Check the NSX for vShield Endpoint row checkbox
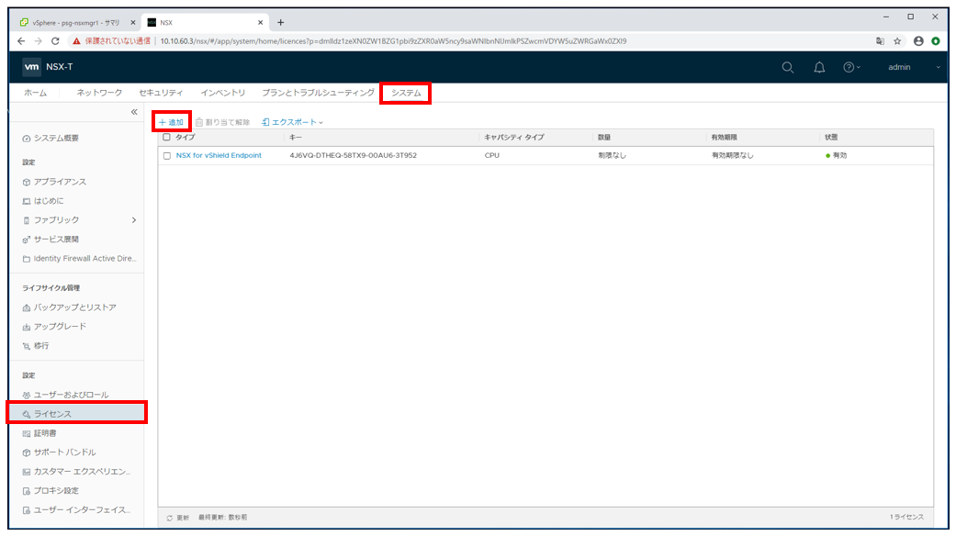 (x=167, y=156)
